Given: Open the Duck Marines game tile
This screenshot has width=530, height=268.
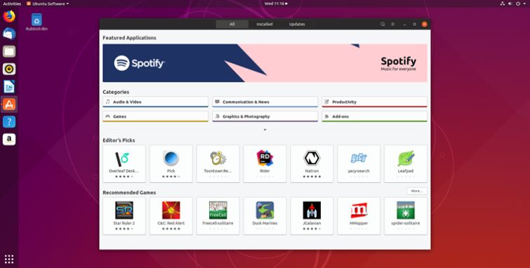Looking at the screenshot, I should pyautogui.click(x=265, y=216).
